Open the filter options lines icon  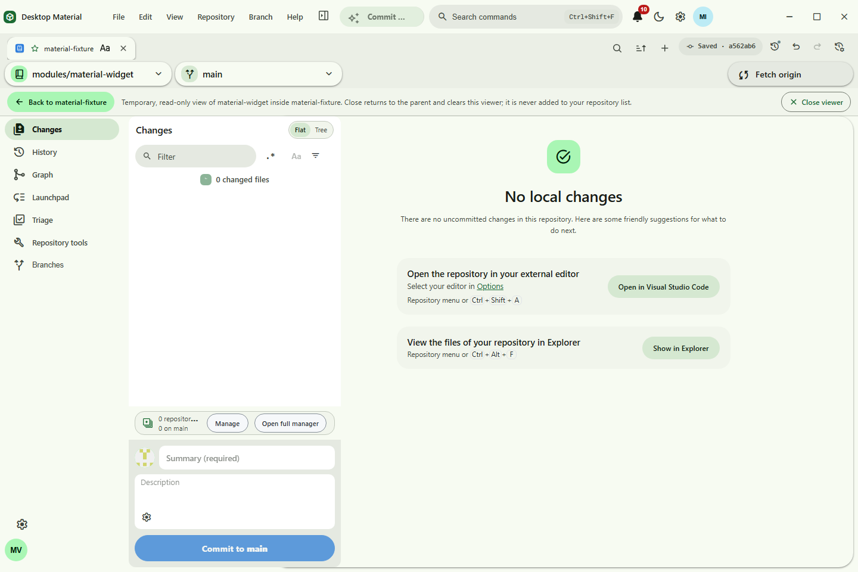point(316,156)
